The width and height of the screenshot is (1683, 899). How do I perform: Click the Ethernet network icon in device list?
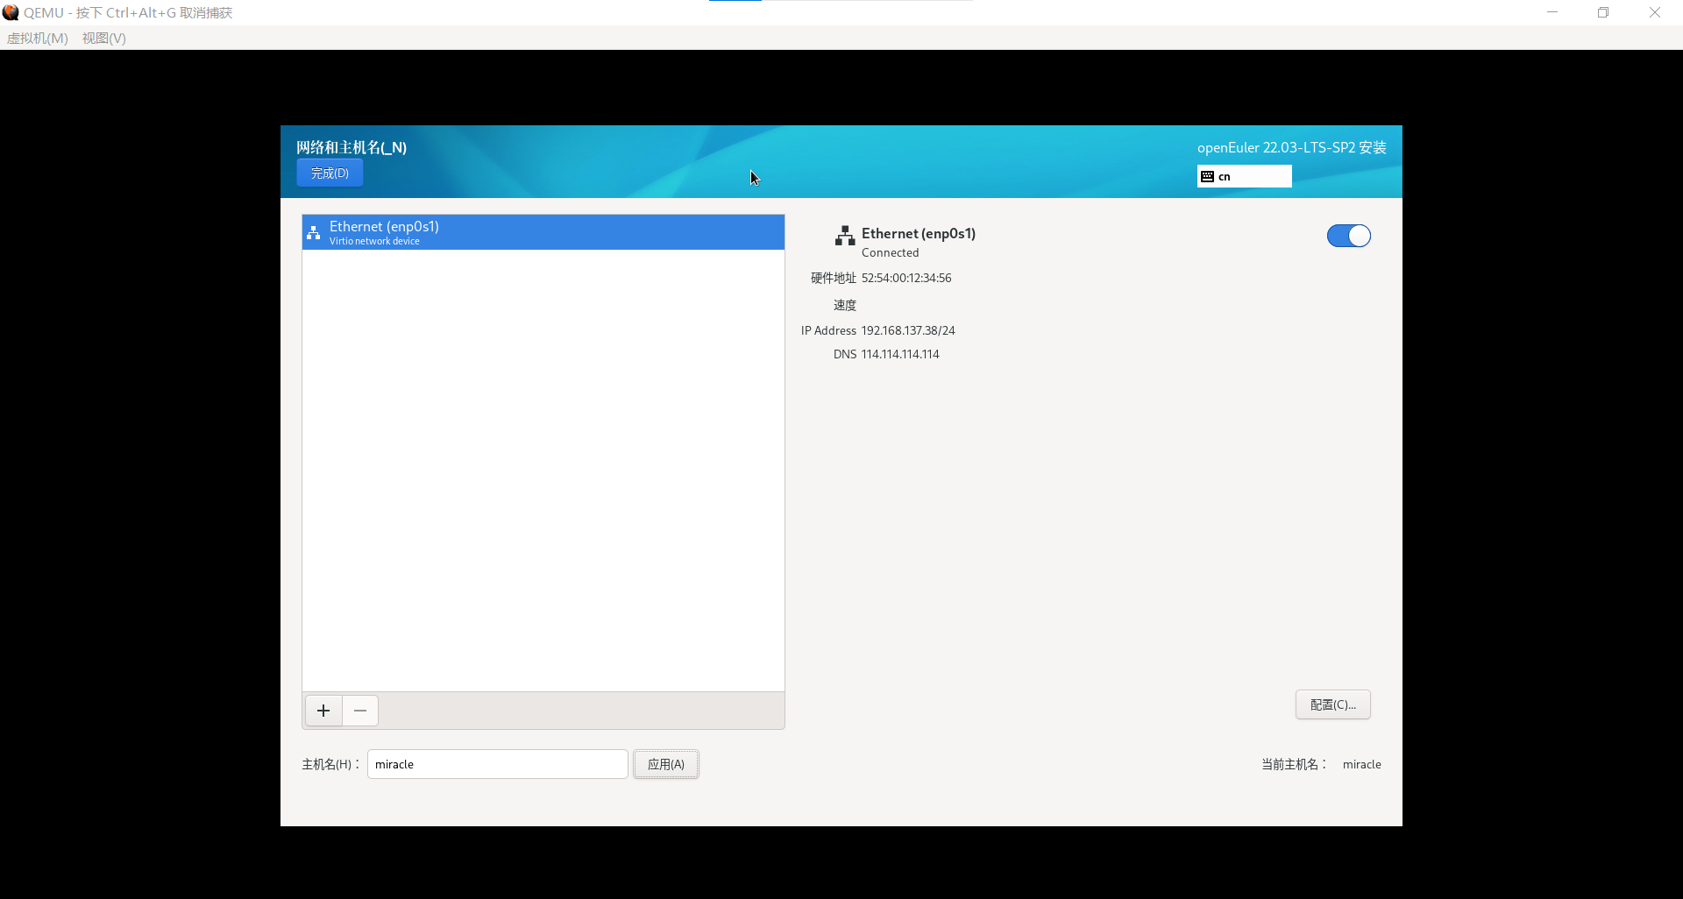point(314,233)
